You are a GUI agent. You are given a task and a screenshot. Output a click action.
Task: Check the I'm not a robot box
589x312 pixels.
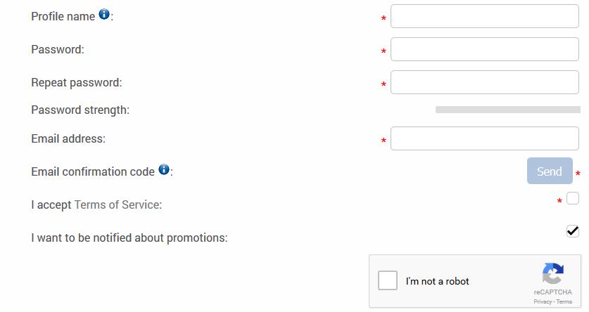pos(388,280)
